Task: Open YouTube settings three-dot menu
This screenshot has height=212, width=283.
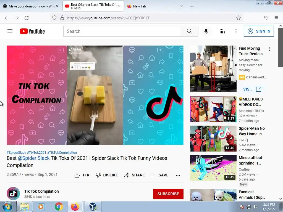Action: click(x=236, y=31)
